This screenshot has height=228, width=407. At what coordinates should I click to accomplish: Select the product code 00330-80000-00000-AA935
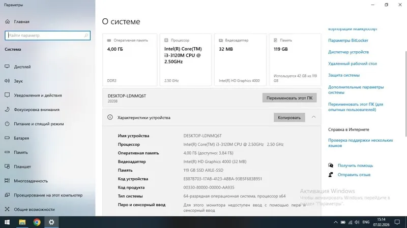[x=209, y=187]
